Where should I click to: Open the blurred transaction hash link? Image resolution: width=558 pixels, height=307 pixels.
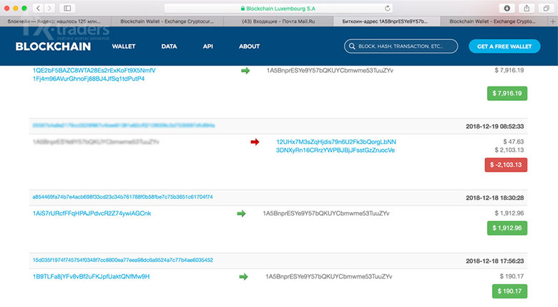click(x=124, y=126)
